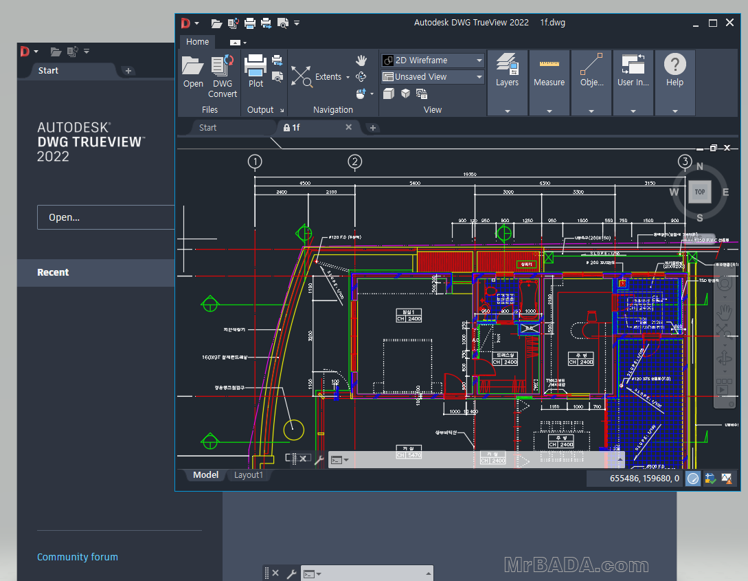The height and width of the screenshot is (581, 748).
Task: Close the command line with X button
Action: (x=302, y=459)
